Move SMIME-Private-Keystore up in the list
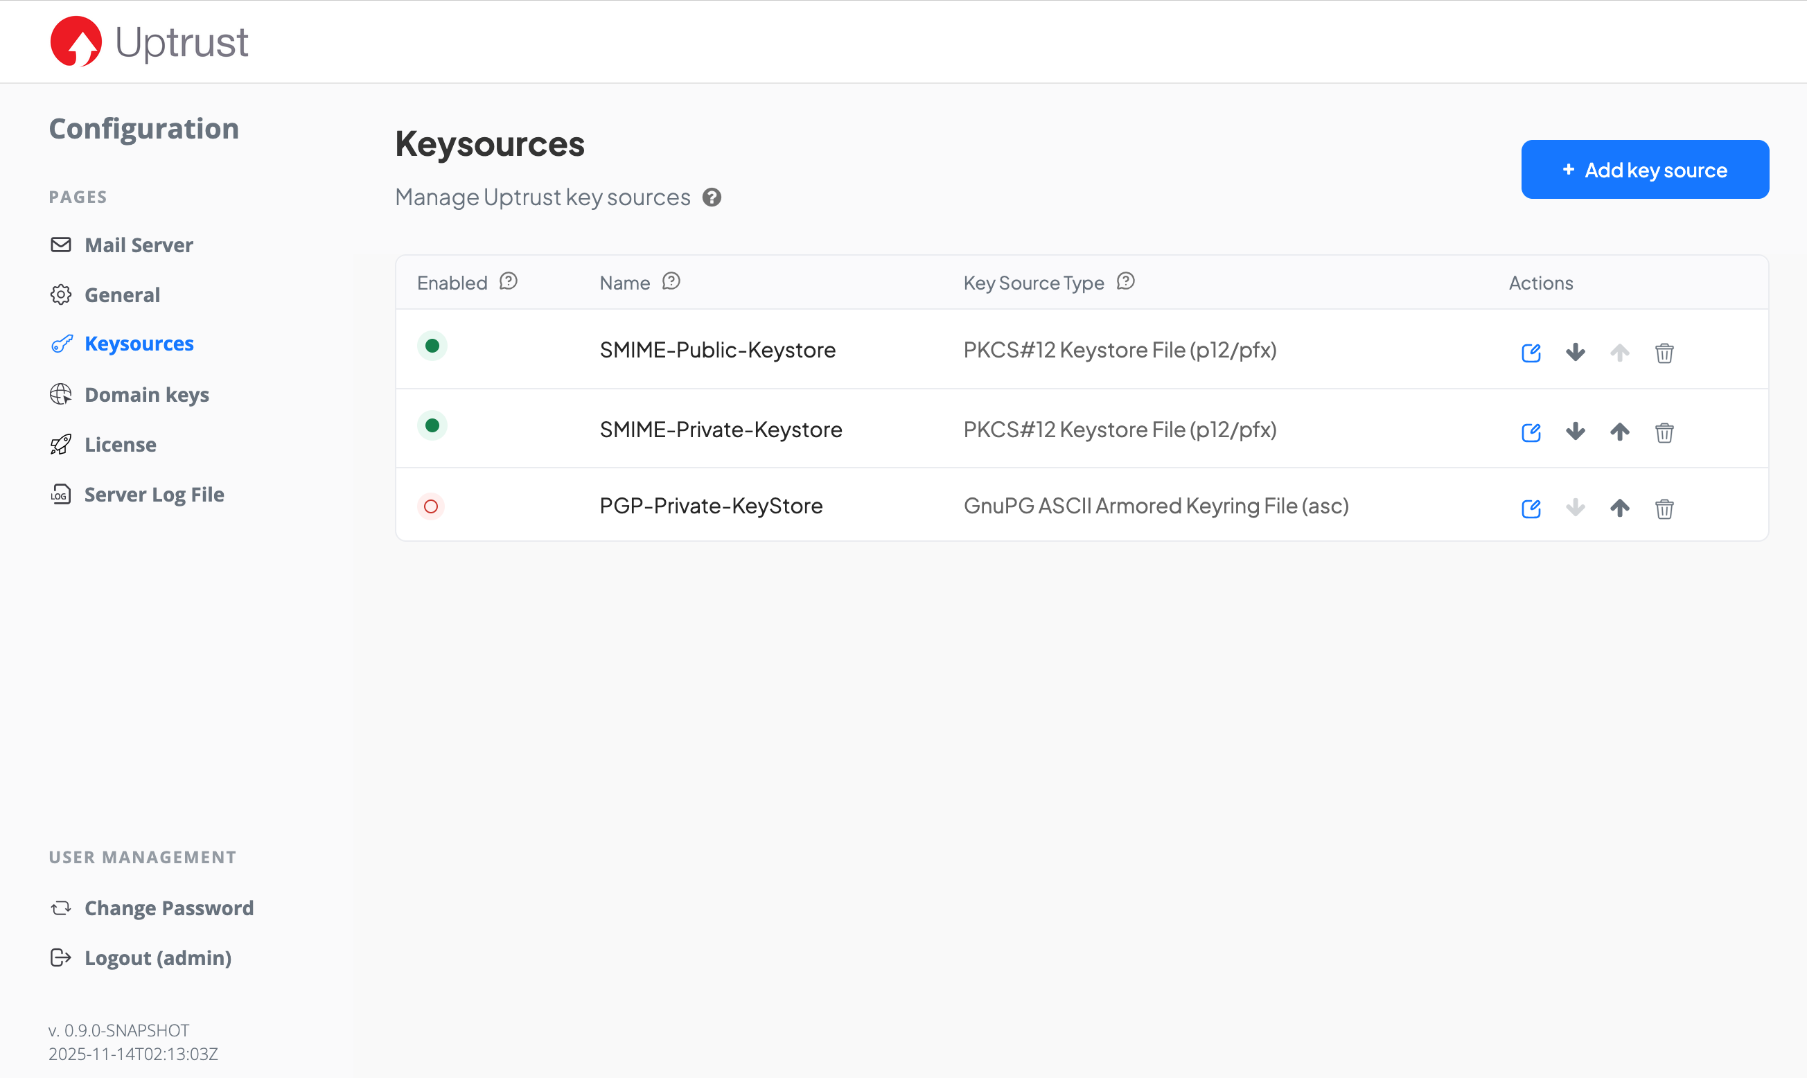The width and height of the screenshot is (1807, 1078). click(1619, 432)
